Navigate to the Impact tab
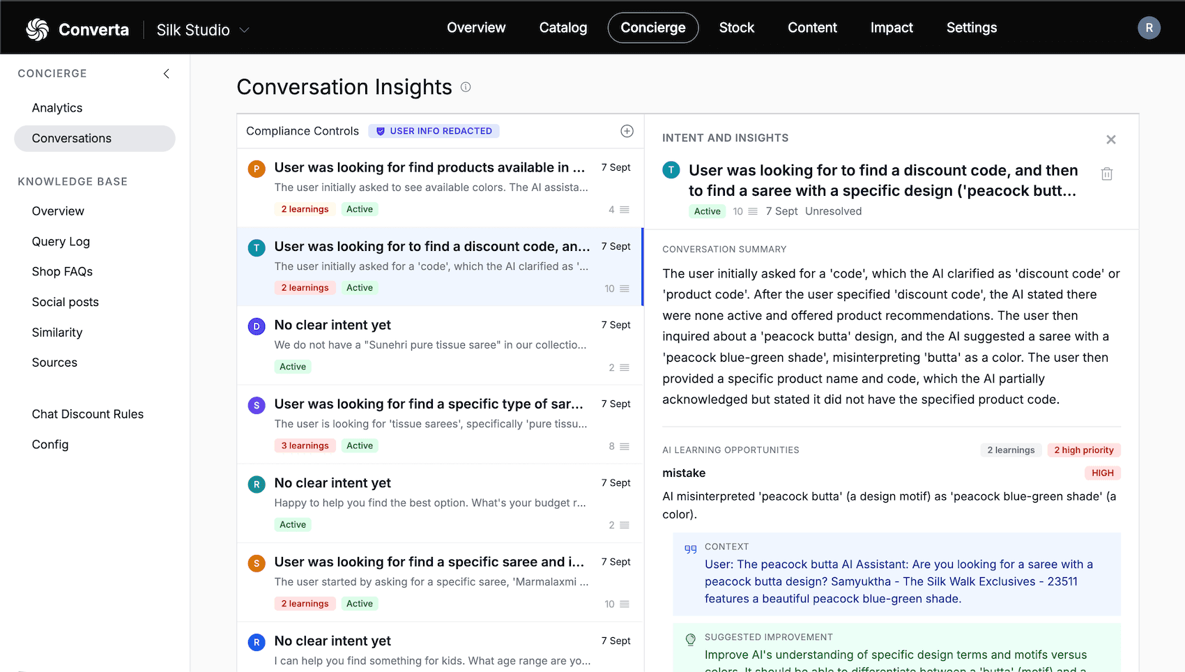The width and height of the screenshot is (1185, 672). point(892,28)
